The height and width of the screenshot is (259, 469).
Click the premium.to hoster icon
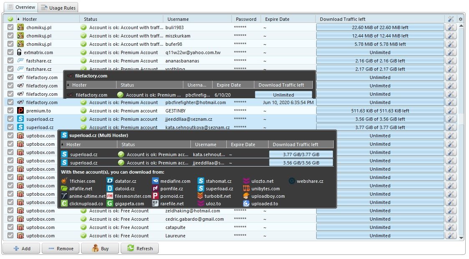[x=20, y=111]
